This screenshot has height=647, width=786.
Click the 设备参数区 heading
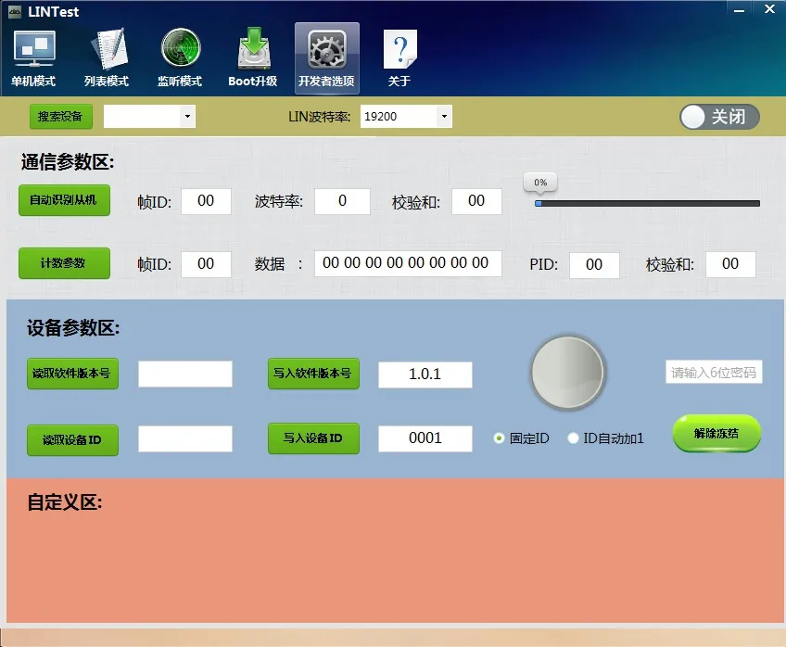pos(73,328)
